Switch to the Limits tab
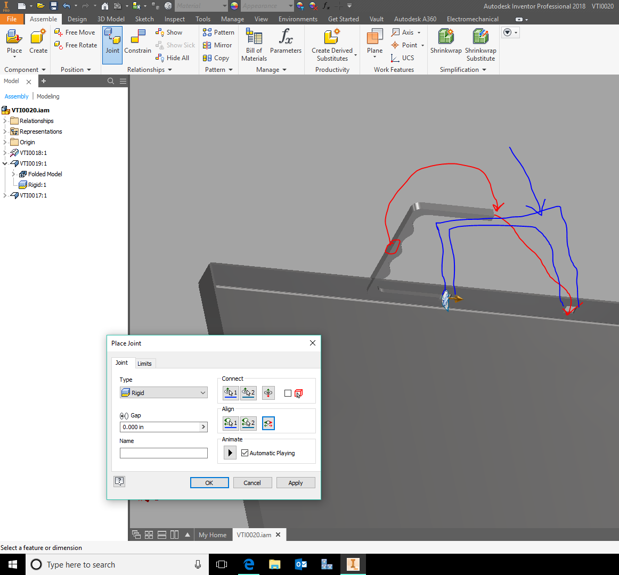 click(144, 363)
